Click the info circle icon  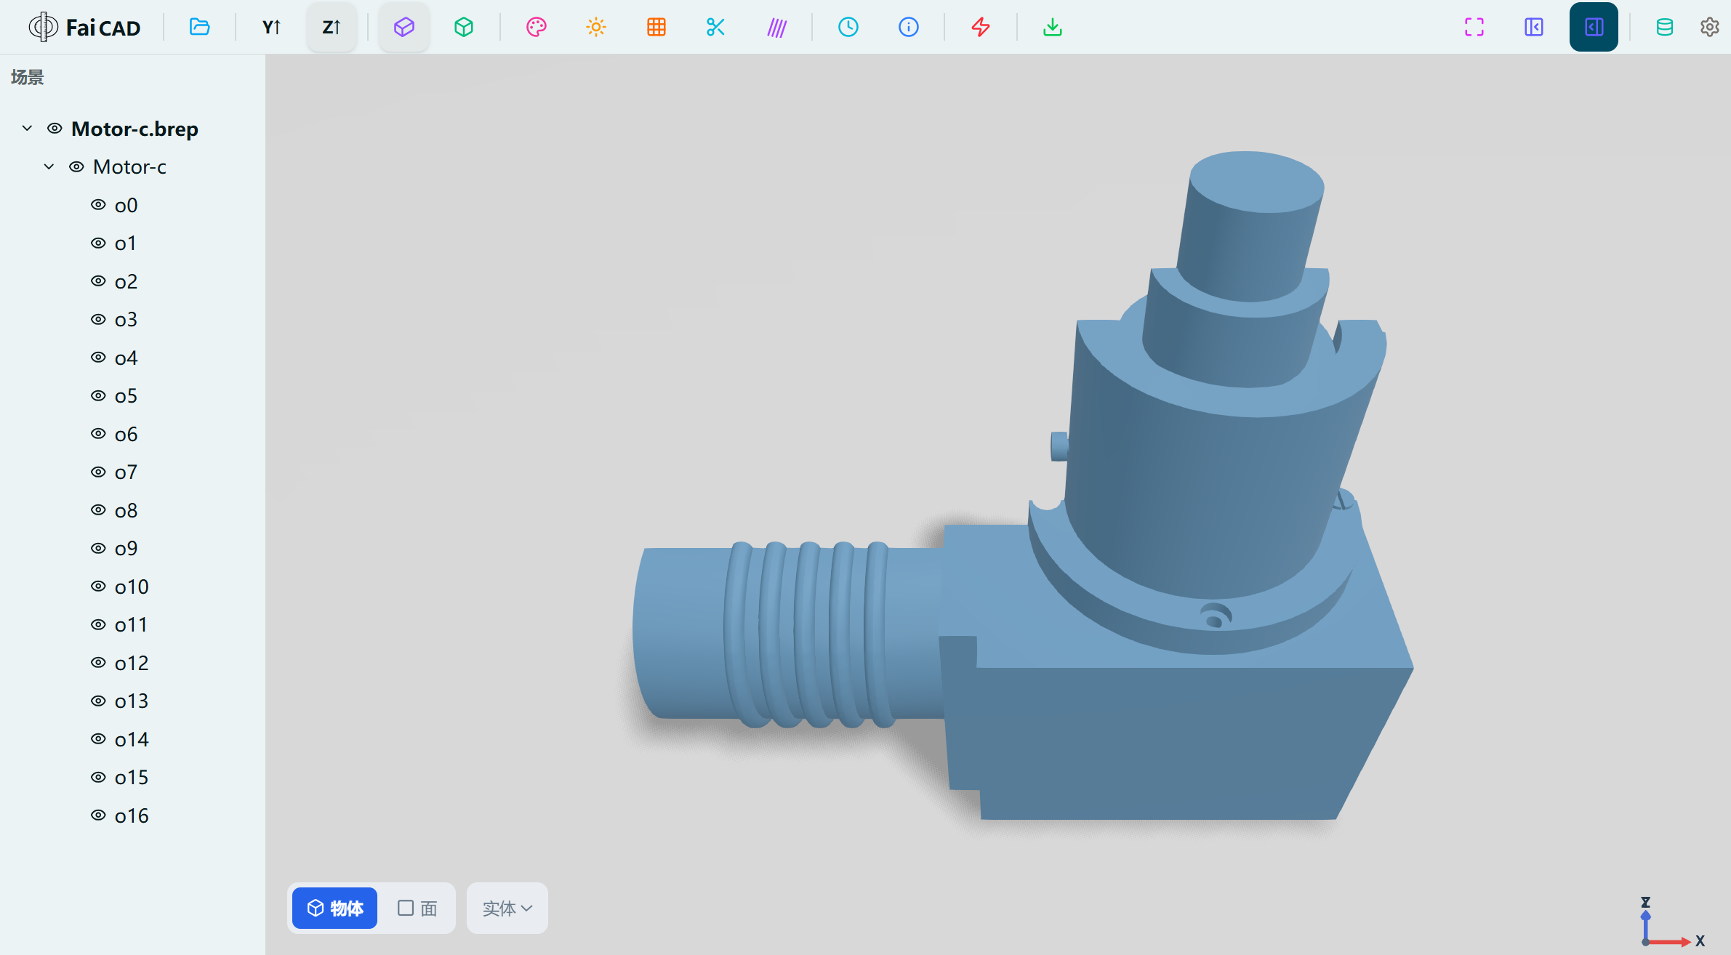tap(909, 28)
